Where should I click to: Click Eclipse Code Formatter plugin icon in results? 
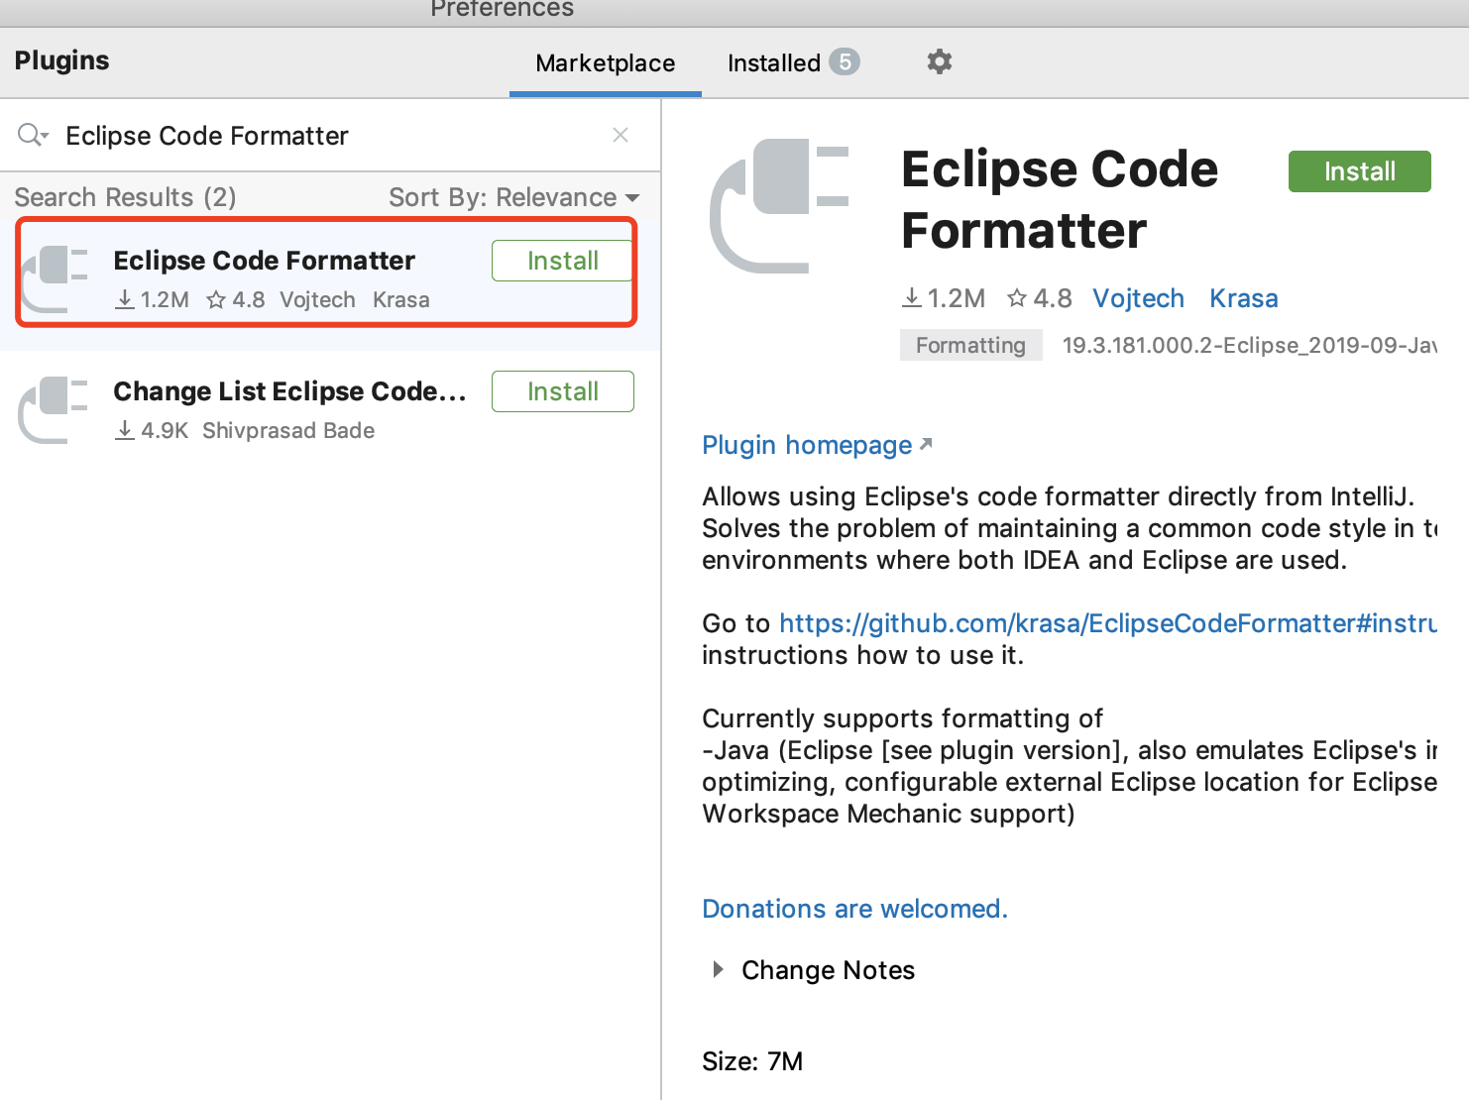pyautogui.click(x=55, y=277)
